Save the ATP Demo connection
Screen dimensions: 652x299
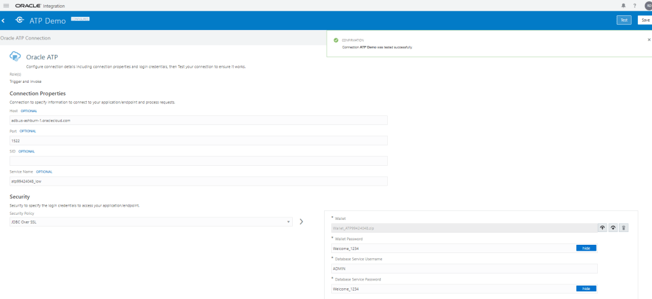coord(645,20)
